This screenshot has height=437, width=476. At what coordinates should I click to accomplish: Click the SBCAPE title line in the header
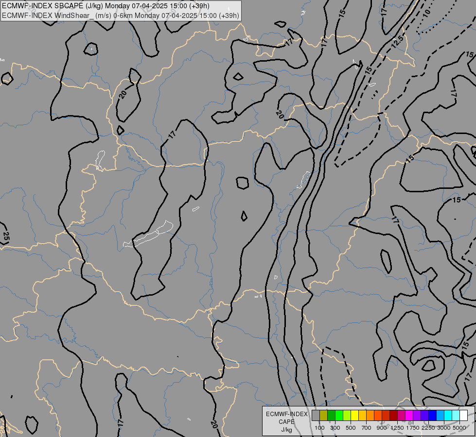pos(106,6)
